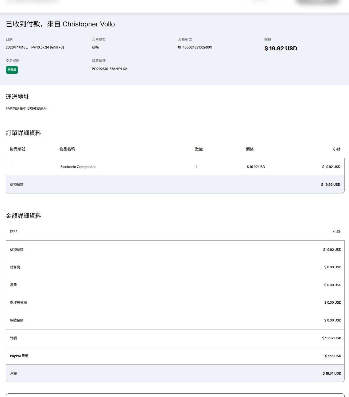Click the invoice number PO202601157AHY-LX2

[x=109, y=69]
